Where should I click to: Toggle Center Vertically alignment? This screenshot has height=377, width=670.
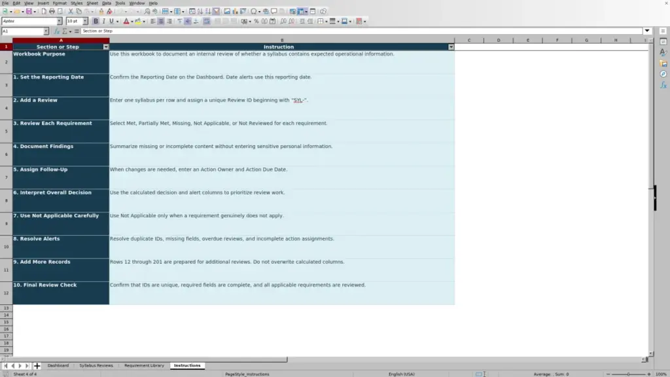click(188, 21)
